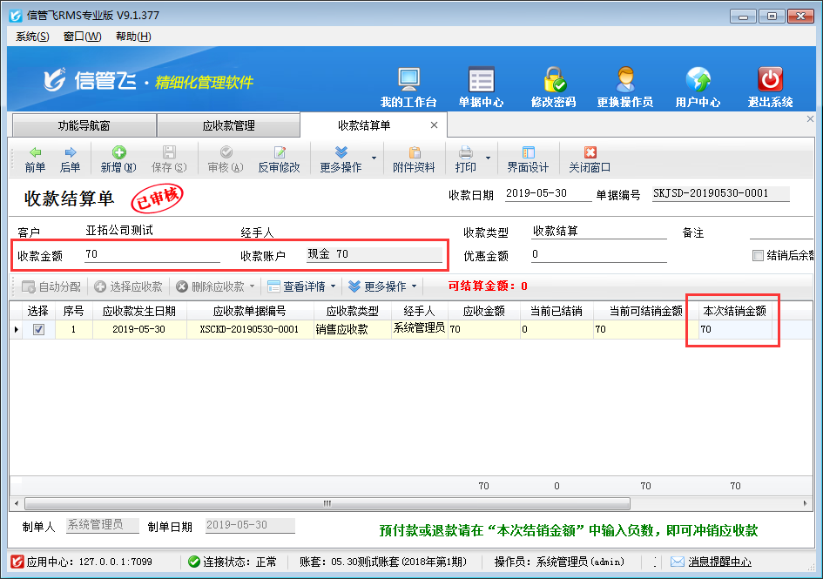
Task: Expand the toolbar 更多操作 dropdown arrow
Action: [374, 159]
